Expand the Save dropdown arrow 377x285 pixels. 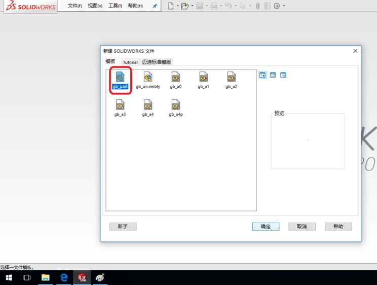(207, 6)
